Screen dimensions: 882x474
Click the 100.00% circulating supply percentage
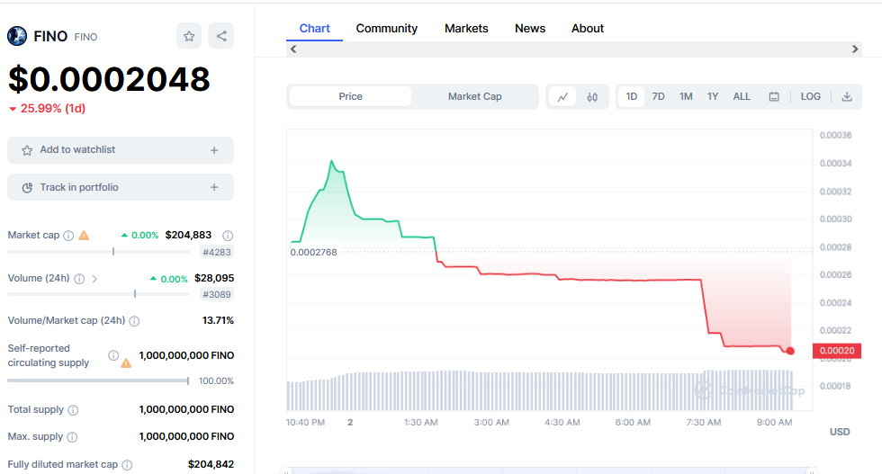[217, 381]
